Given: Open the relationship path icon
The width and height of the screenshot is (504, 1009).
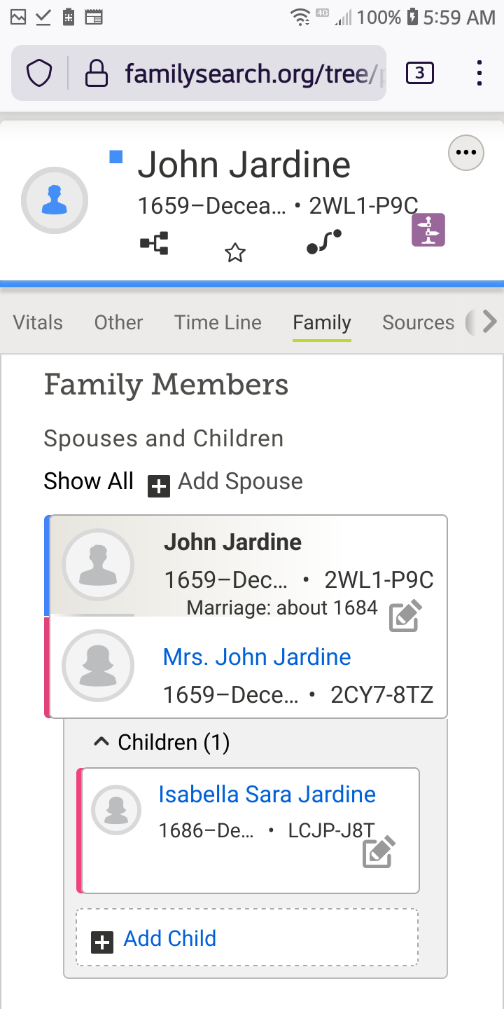Looking at the screenshot, I should tap(324, 242).
